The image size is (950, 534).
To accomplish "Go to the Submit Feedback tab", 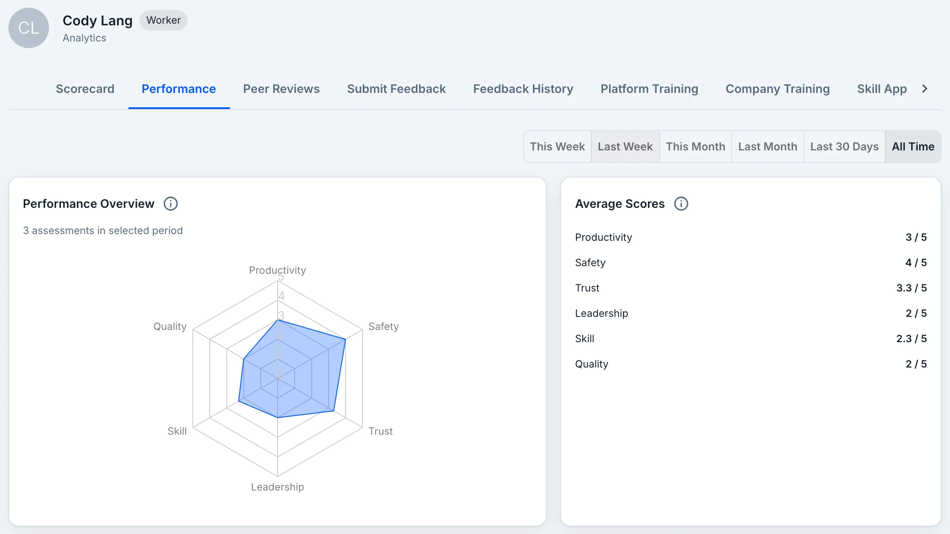I will (x=396, y=89).
